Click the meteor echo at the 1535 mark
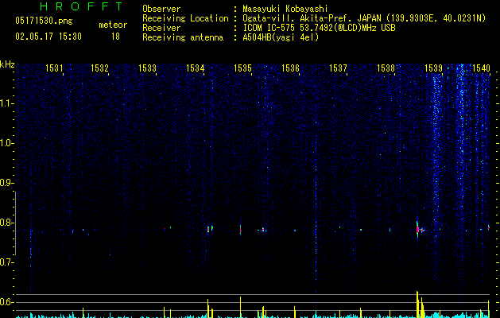 pos(241,230)
